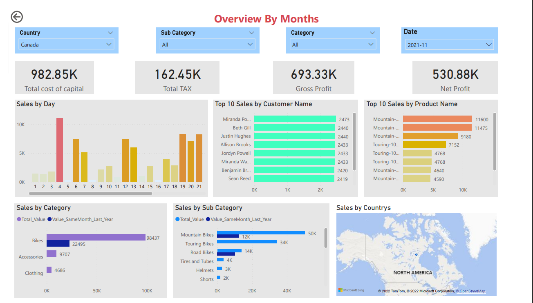Click the back navigation arrow

point(16,17)
